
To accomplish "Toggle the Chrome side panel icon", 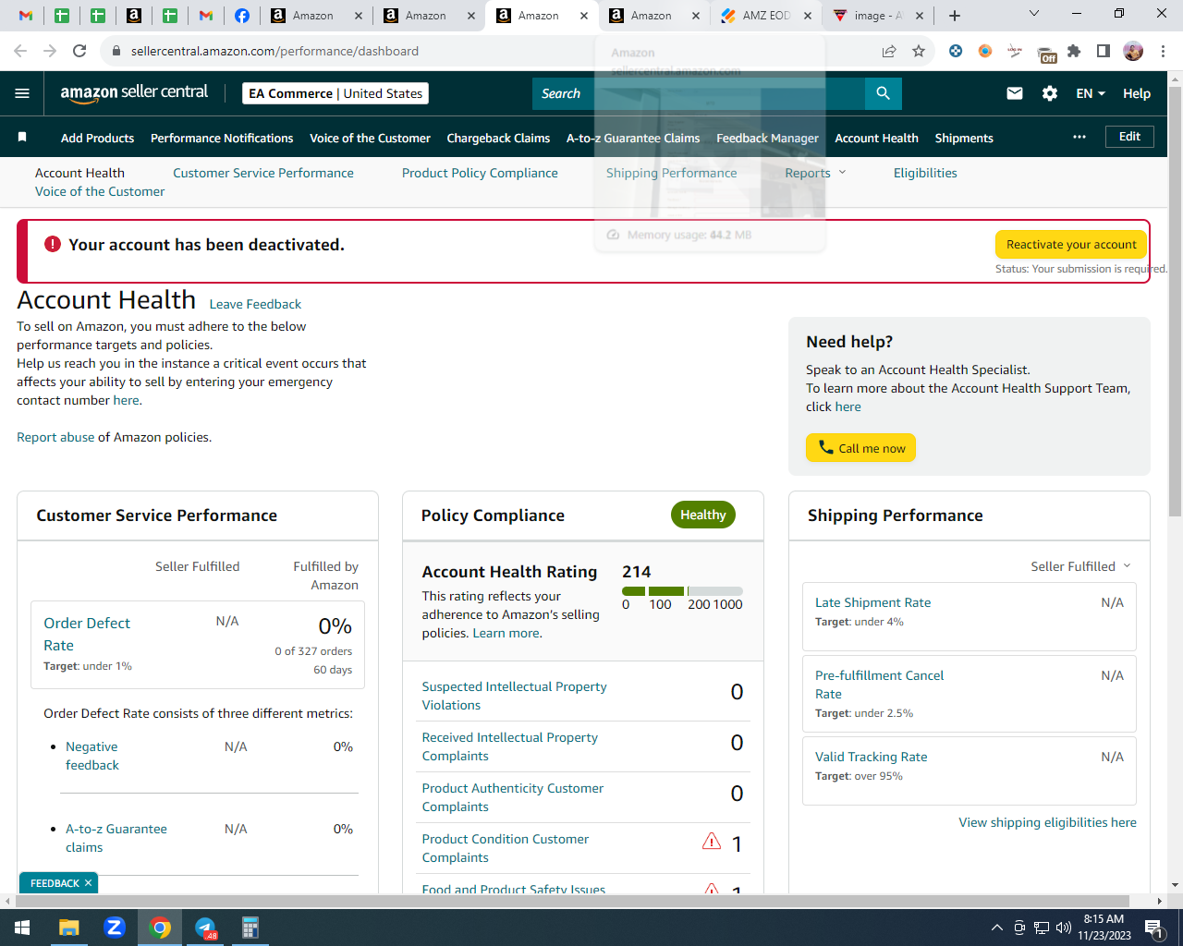I will (x=1104, y=51).
